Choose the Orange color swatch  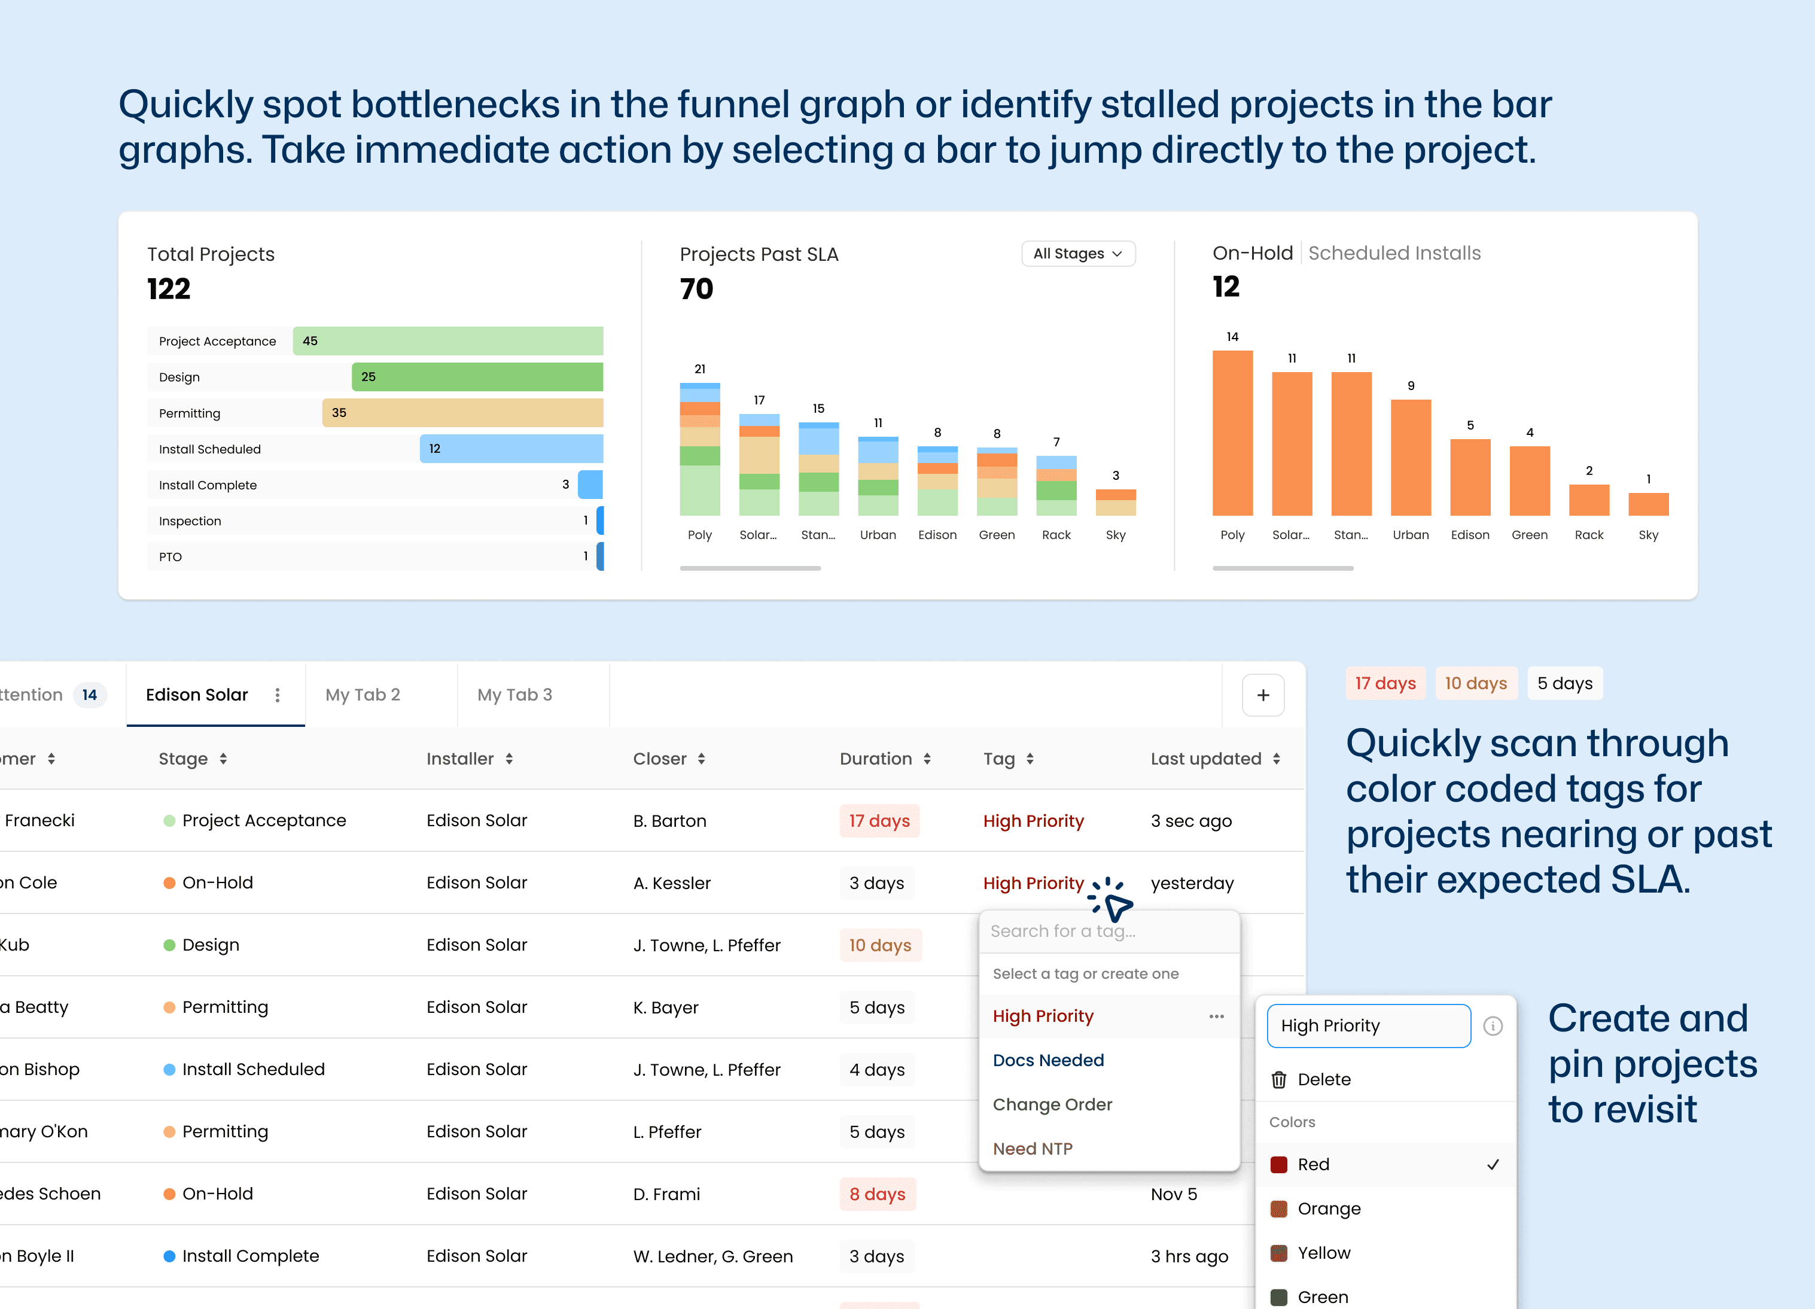click(x=1279, y=1209)
